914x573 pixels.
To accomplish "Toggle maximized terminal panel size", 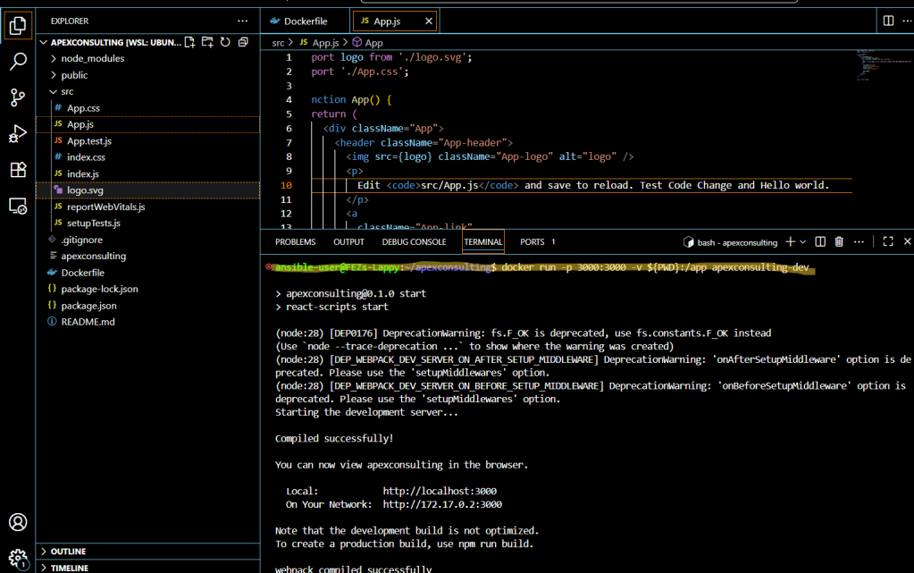I will point(888,241).
